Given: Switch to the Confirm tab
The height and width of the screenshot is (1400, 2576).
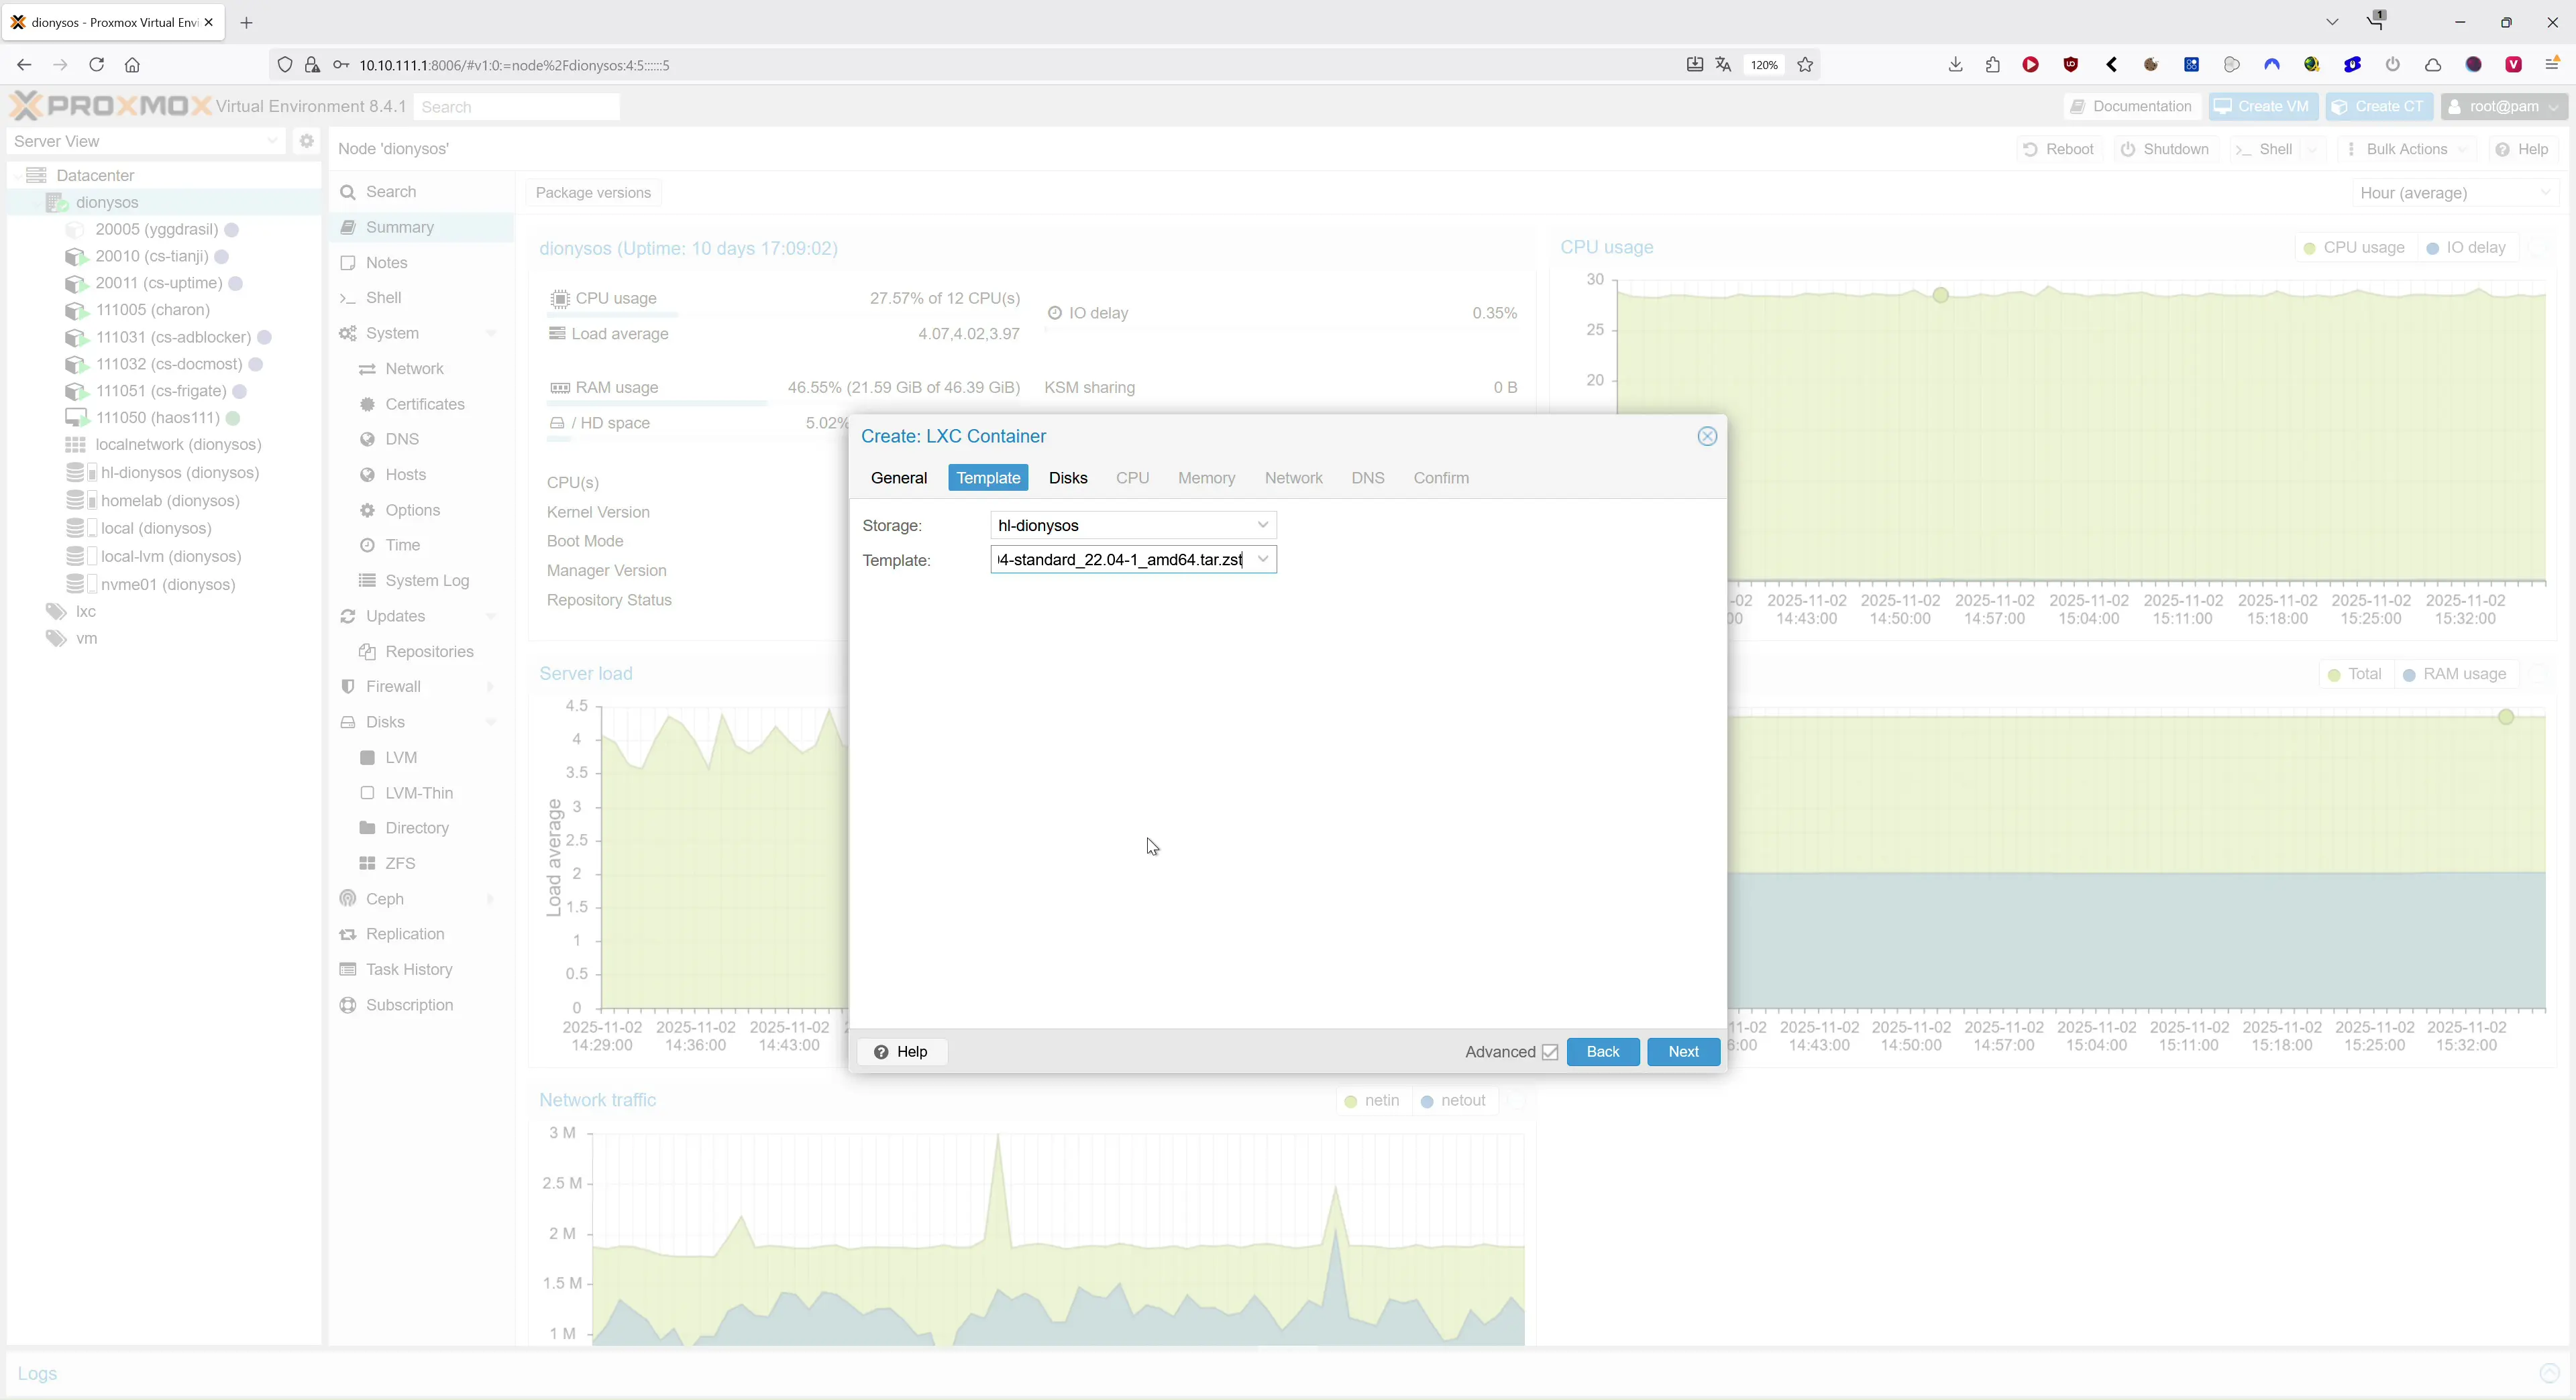Looking at the screenshot, I should click(x=1440, y=477).
